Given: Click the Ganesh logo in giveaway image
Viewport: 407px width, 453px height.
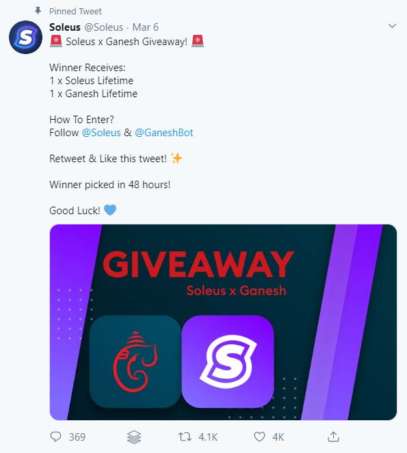Looking at the screenshot, I should click(135, 361).
